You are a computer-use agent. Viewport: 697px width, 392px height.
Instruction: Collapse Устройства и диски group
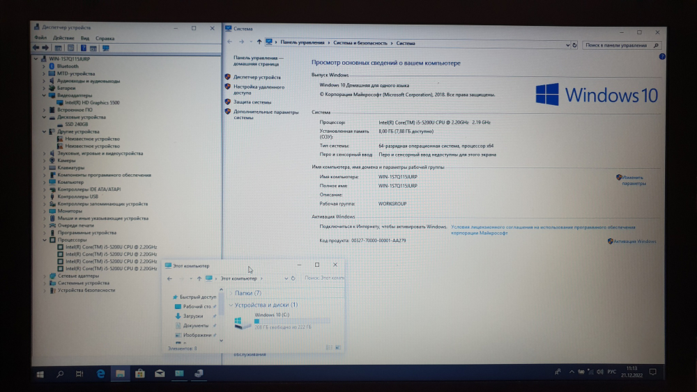click(x=231, y=305)
